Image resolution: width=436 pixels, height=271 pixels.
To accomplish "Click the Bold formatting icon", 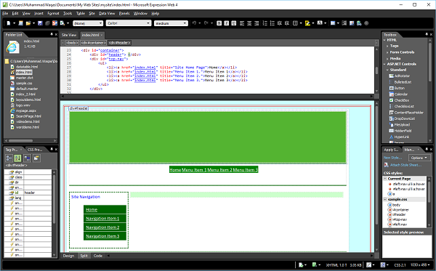I will (219, 23).
